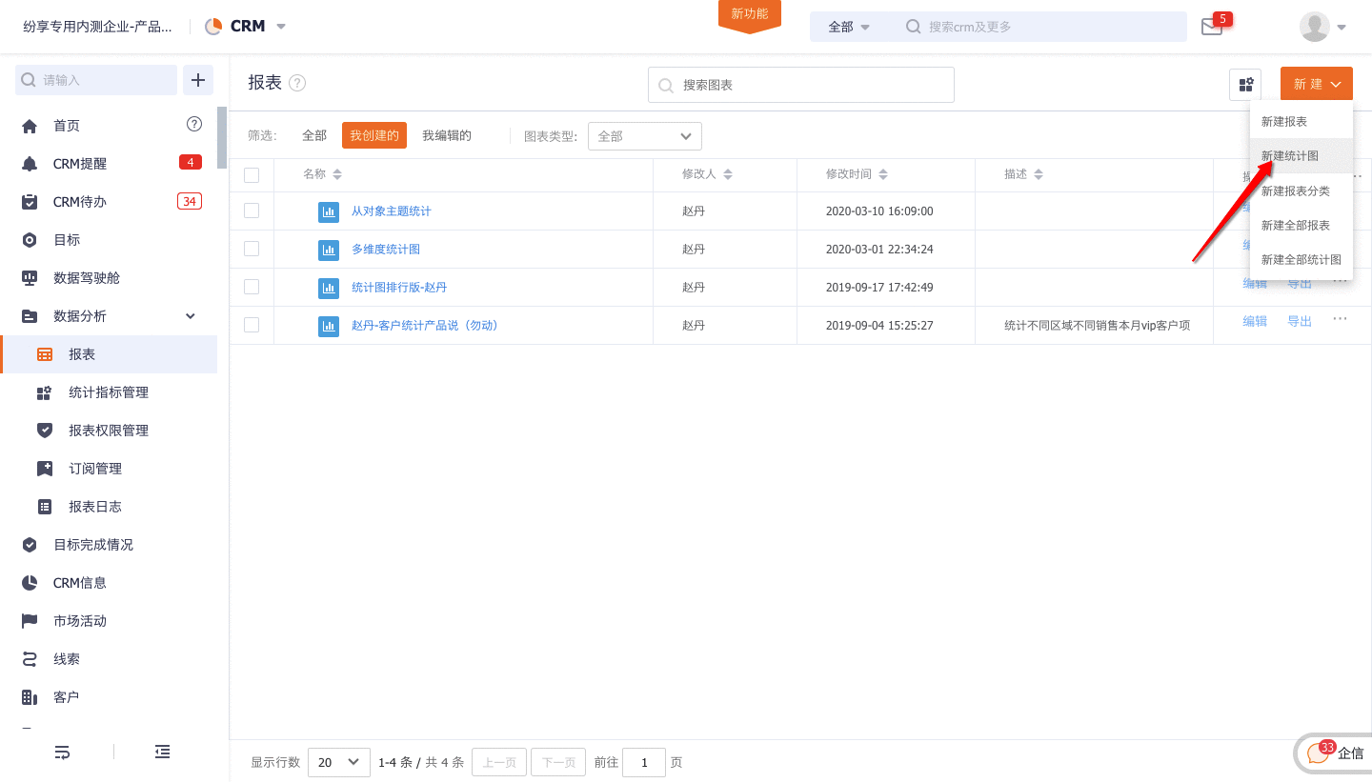Select 新建统计图 from menu
The image size is (1372, 783).
(1301, 155)
